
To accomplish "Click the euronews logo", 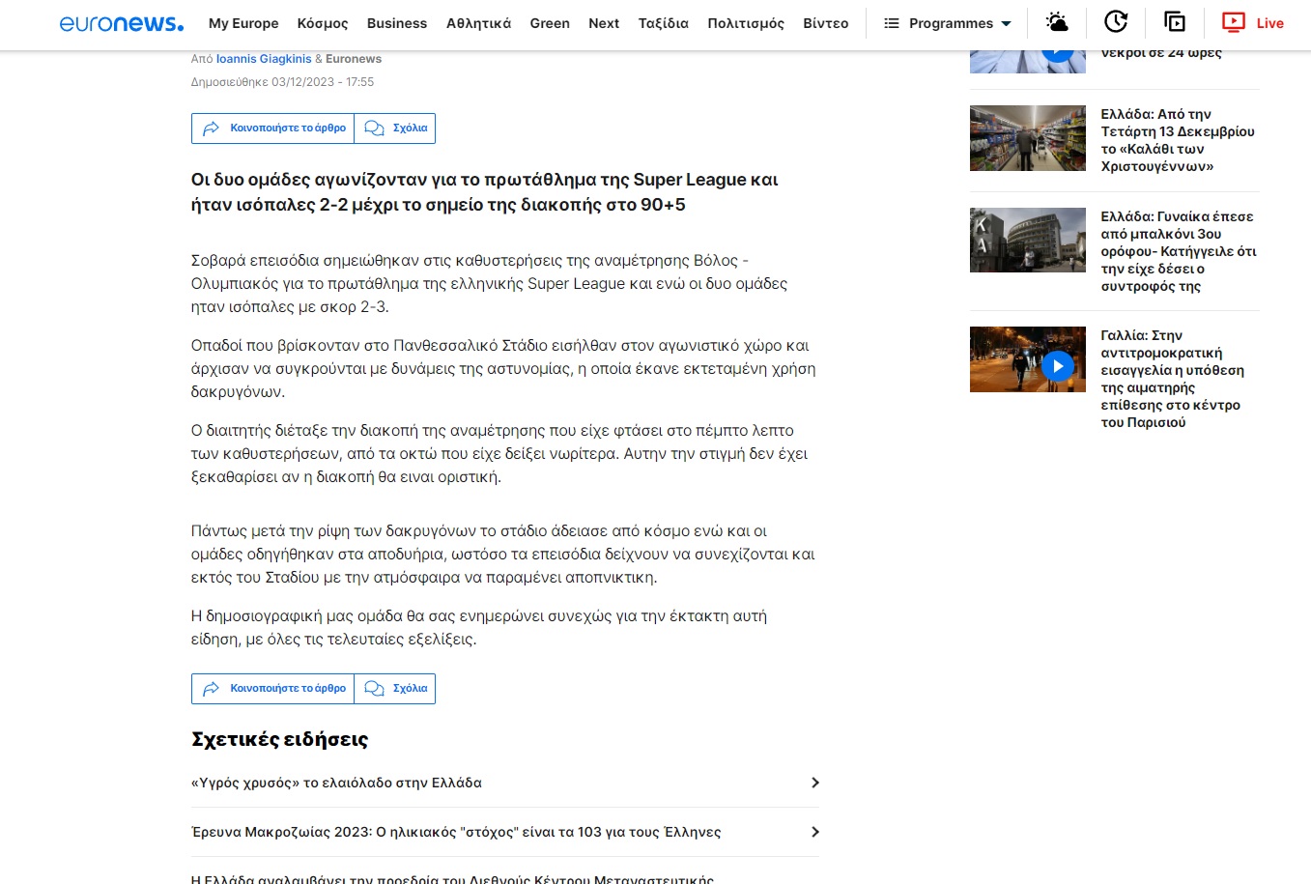I will (121, 23).
